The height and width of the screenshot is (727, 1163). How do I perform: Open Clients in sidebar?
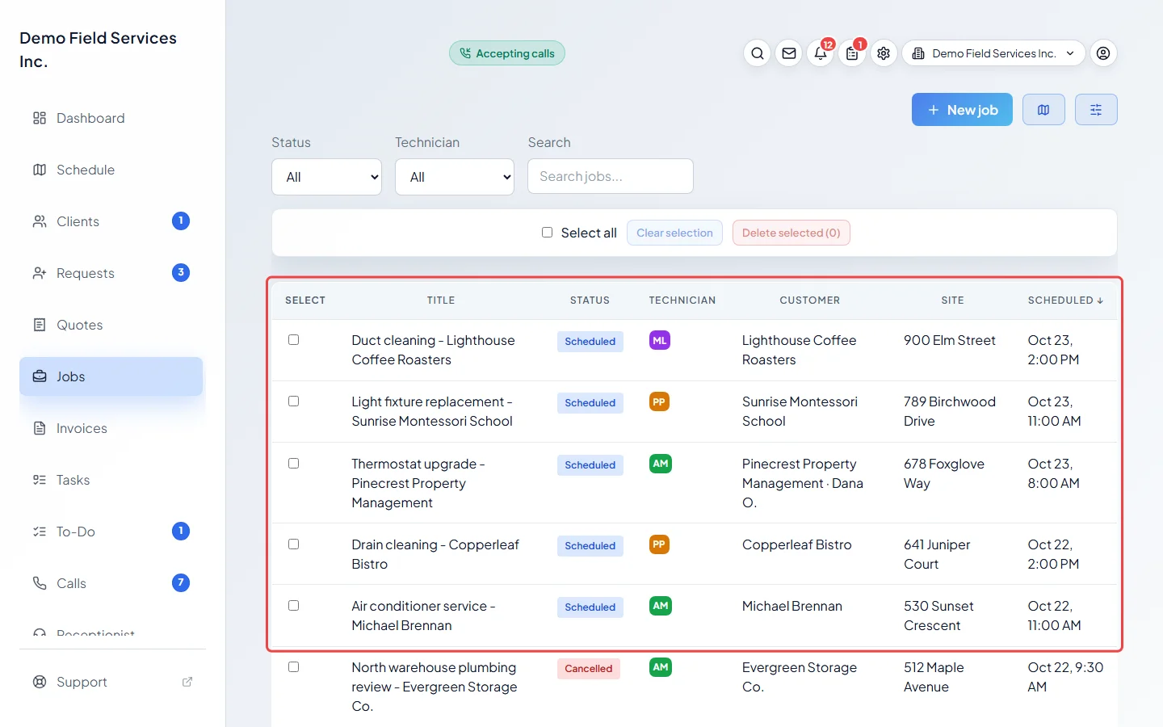(111, 221)
